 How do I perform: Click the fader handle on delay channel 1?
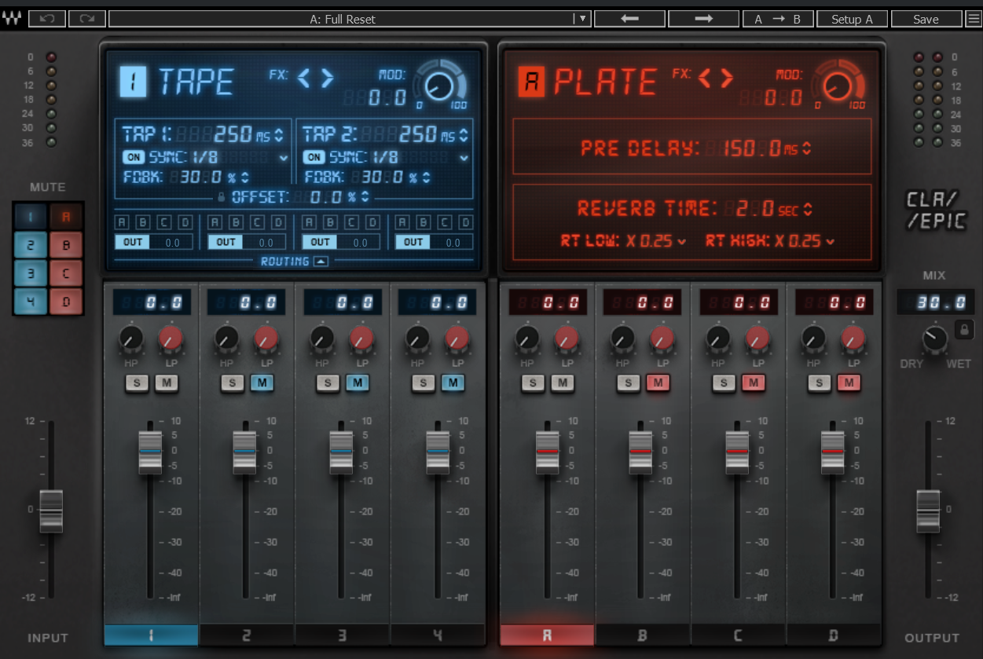pyautogui.click(x=150, y=452)
